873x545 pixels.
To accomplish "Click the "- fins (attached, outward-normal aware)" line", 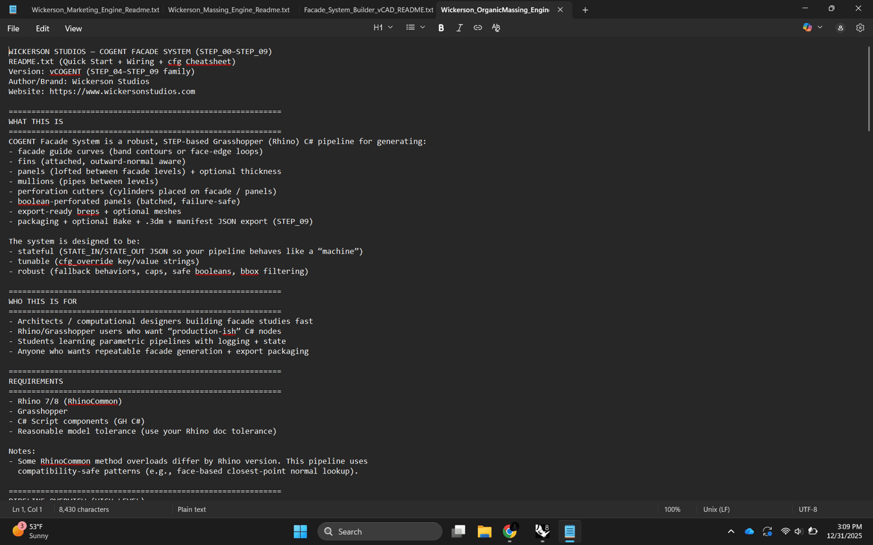I will (x=97, y=162).
